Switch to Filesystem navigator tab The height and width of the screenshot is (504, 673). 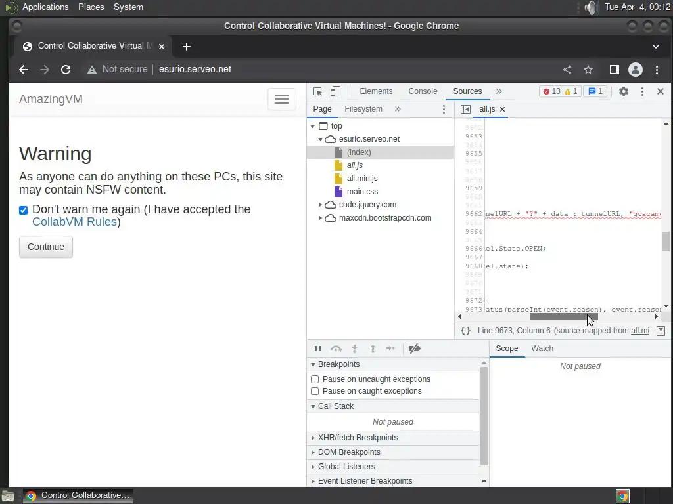pos(363,110)
